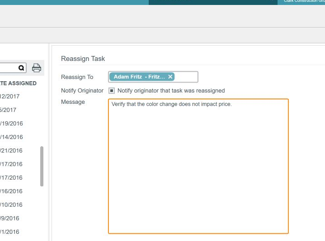Click the printer icon

coord(37,68)
